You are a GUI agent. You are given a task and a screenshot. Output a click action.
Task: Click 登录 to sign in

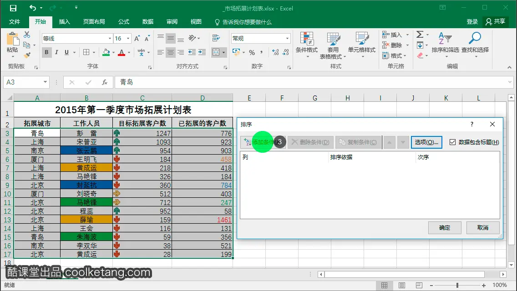472,22
